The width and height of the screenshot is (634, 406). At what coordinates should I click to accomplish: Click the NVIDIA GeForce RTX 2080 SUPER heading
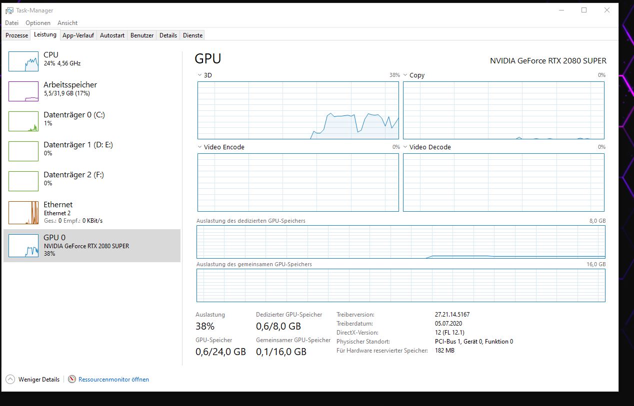click(x=548, y=61)
